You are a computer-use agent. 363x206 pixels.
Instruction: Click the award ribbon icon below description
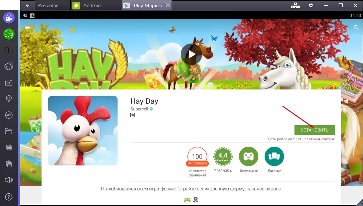point(196,200)
